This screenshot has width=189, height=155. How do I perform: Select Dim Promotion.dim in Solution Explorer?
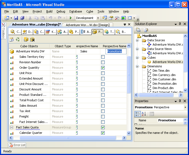165,84
